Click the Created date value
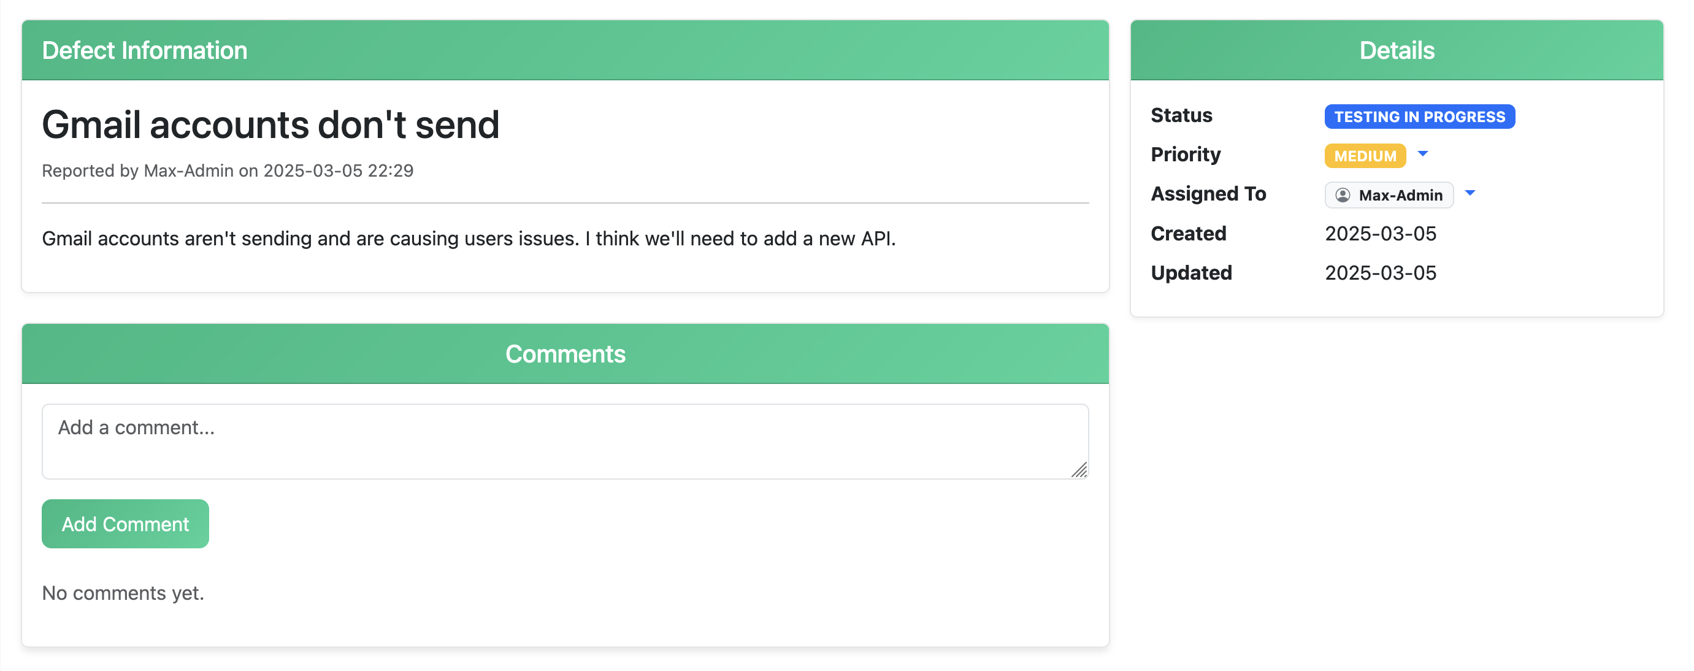Image resolution: width=1694 pixels, height=671 pixels. point(1379,234)
